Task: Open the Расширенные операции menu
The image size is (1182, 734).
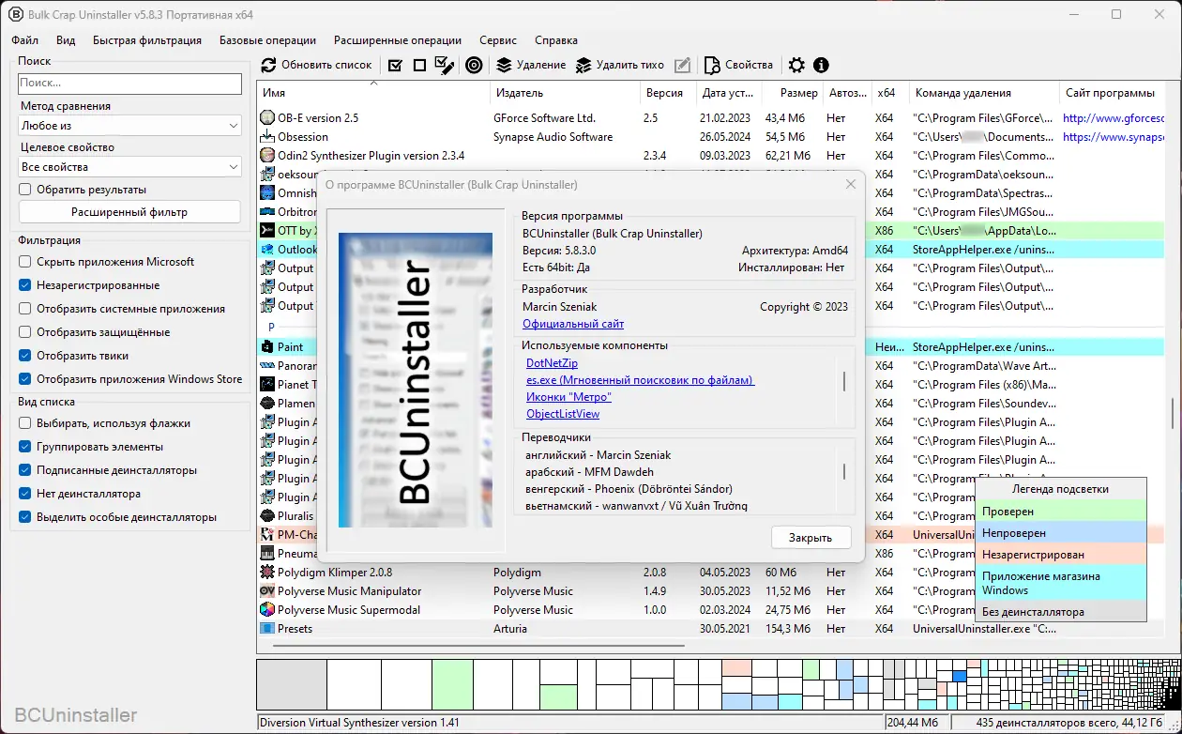Action: pyautogui.click(x=398, y=40)
